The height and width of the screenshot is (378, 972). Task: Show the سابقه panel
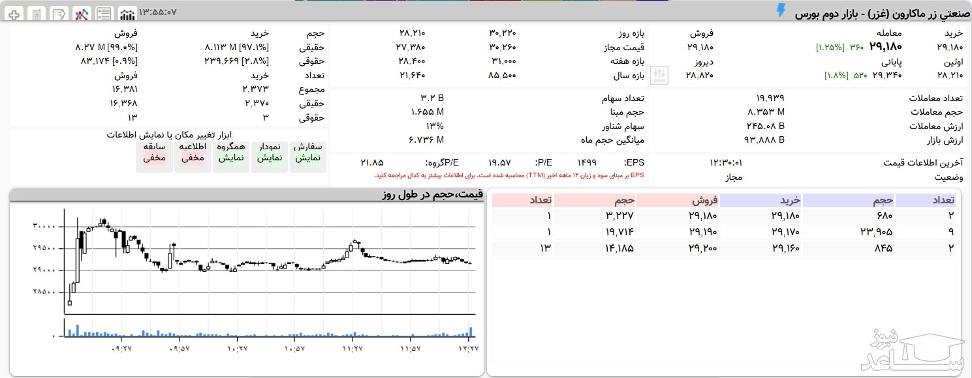[154, 153]
